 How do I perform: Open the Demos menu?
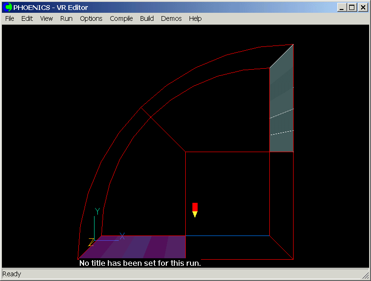[171, 18]
